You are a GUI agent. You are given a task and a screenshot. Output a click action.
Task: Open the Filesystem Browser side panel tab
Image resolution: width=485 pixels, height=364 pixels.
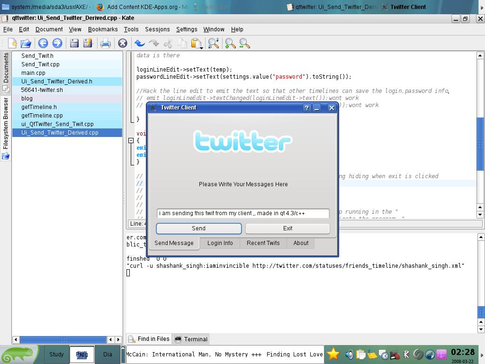click(x=6, y=128)
